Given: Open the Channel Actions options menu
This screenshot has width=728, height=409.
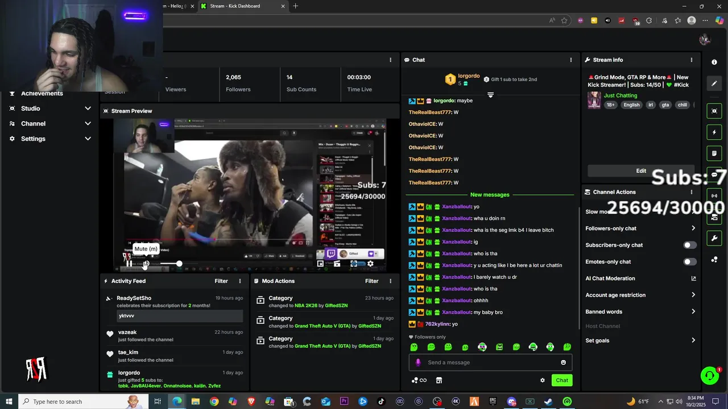Looking at the screenshot, I should coord(692,192).
